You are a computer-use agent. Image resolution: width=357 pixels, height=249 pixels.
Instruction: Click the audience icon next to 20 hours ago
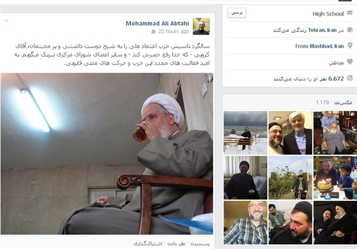(x=154, y=32)
